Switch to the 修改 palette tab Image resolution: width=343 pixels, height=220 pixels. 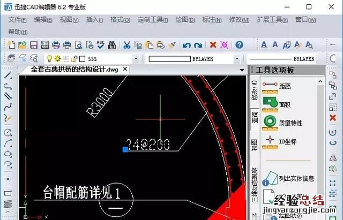coord(255,90)
